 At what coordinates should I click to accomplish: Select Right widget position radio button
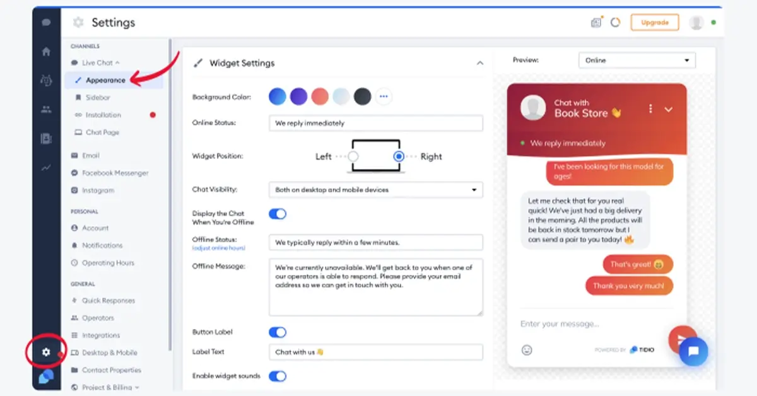coord(399,156)
